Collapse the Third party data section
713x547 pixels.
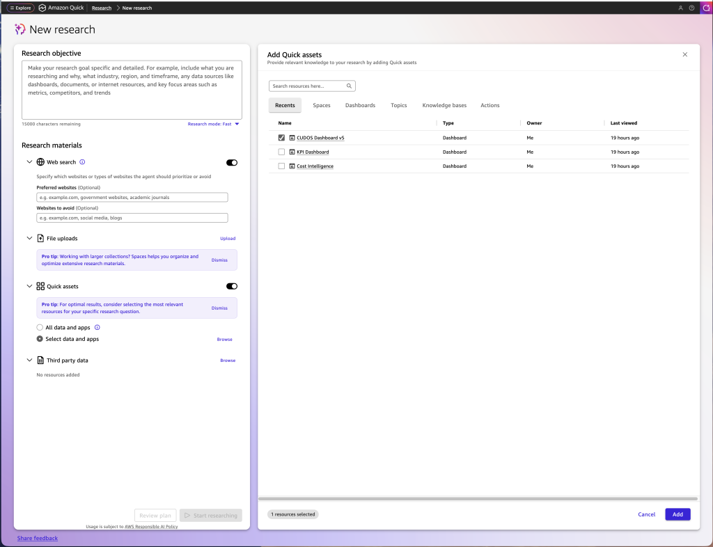(x=29, y=360)
